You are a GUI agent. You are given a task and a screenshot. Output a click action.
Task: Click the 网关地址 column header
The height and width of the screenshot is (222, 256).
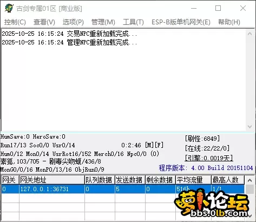(52, 180)
